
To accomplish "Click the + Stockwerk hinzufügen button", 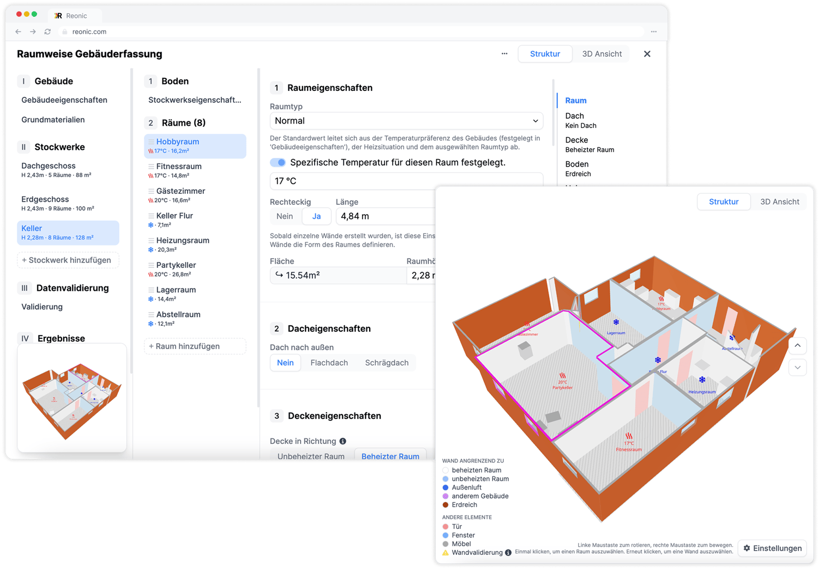I will [x=68, y=260].
